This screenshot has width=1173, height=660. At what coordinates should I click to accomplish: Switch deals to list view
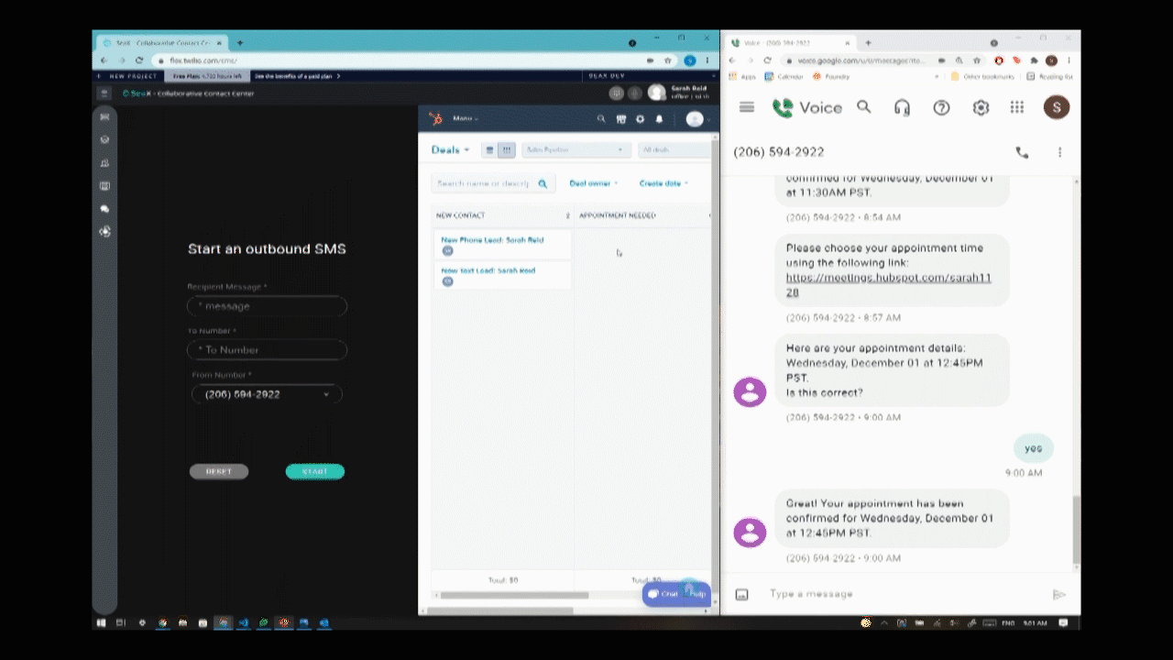coord(491,149)
